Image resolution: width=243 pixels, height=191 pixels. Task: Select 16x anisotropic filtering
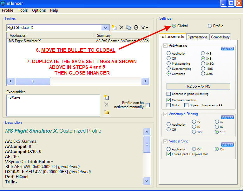(217, 132)
